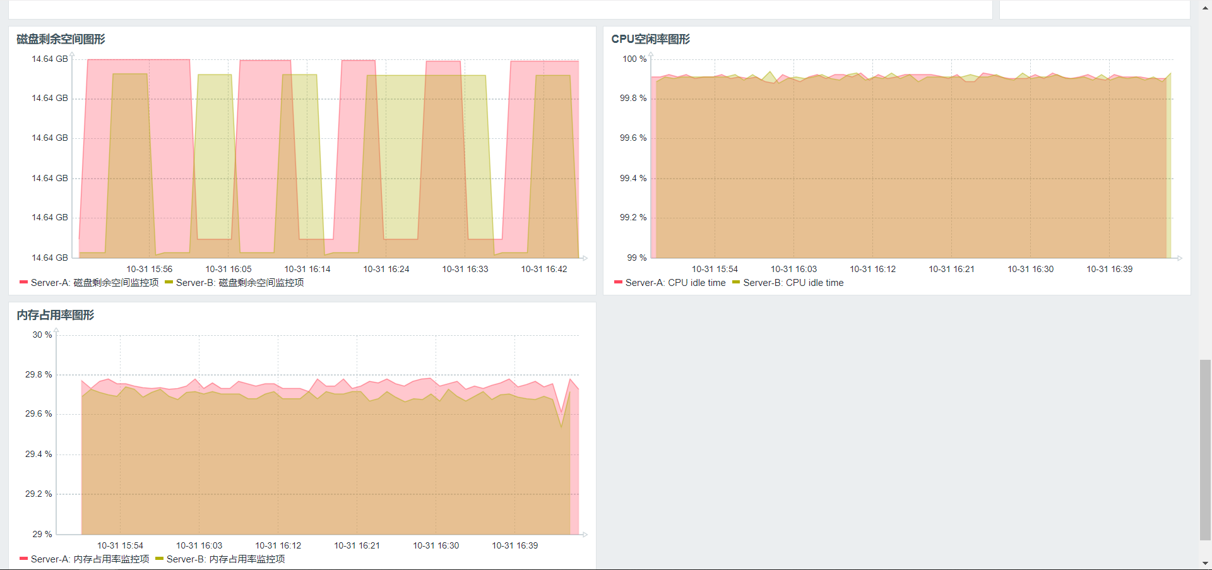This screenshot has height=570, width=1212.
Task: Click the 磁盘剩余空间图形 widget title
Action: click(x=61, y=39)
